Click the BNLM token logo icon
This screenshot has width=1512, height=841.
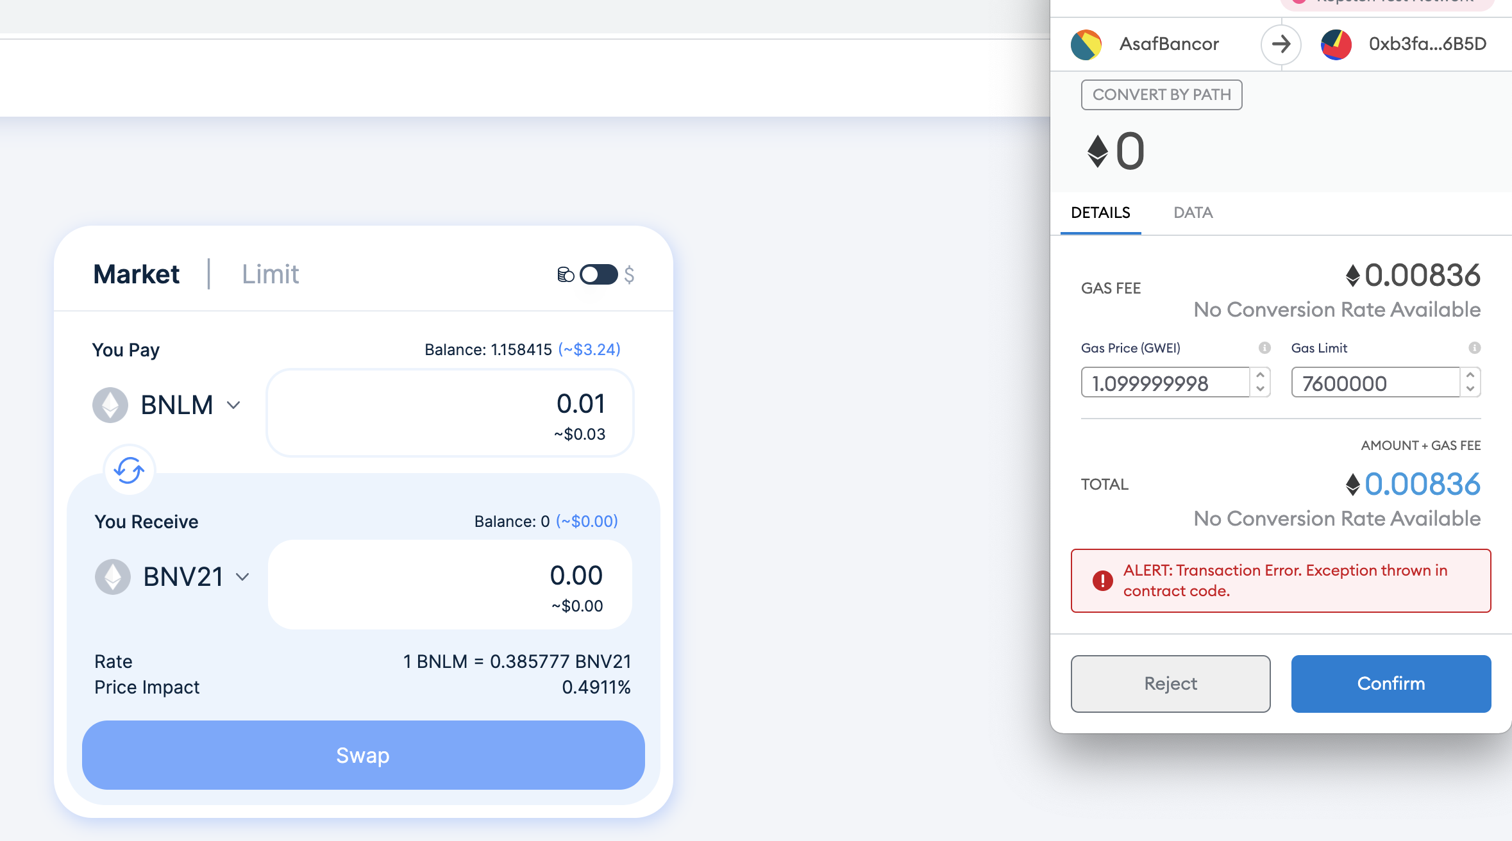(110, 405)
